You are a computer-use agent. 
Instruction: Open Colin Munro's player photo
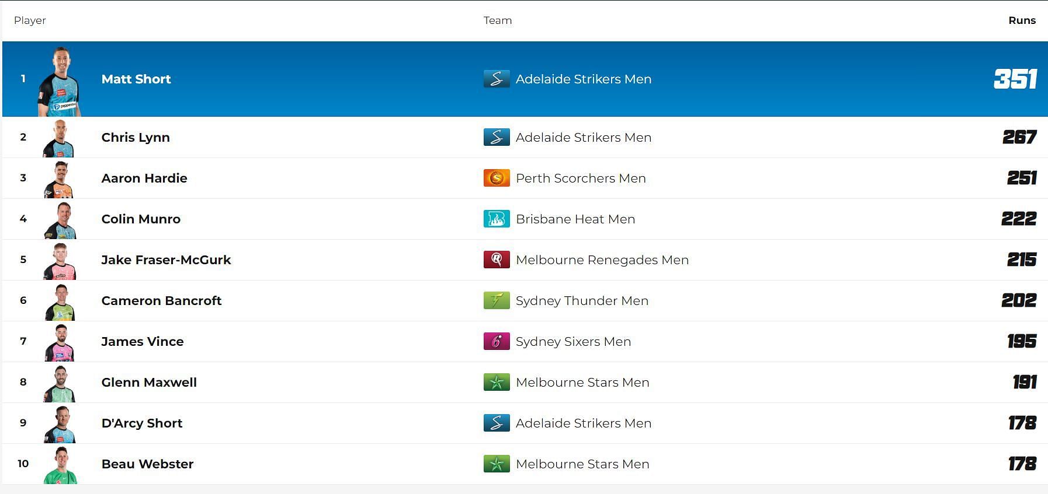[60, 220]
